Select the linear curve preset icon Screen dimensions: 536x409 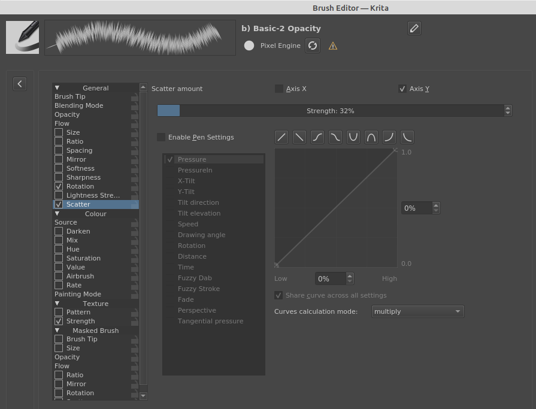[x=281, y=137]
